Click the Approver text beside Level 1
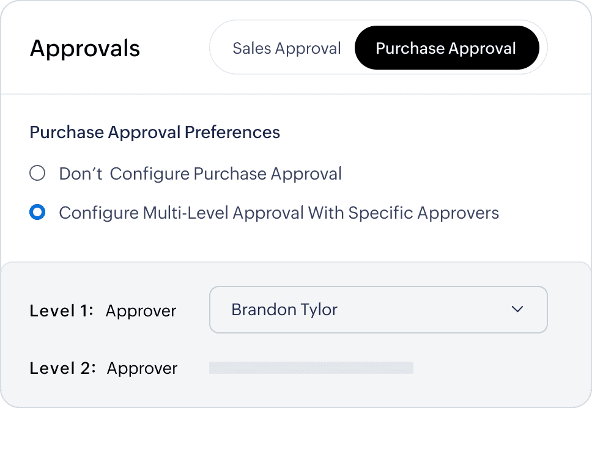592x452 pixels. coord(141,311)
